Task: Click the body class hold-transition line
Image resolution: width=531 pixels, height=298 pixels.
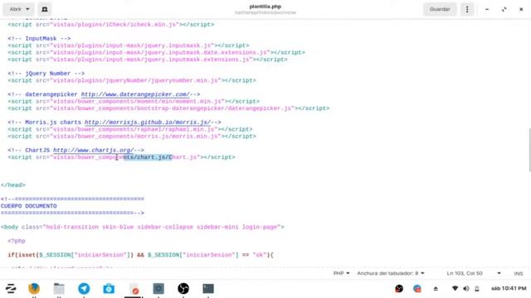Action: 142,227
